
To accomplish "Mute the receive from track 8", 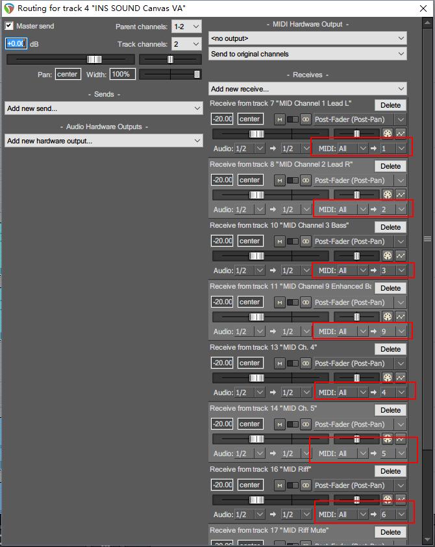I will point(279,180).
